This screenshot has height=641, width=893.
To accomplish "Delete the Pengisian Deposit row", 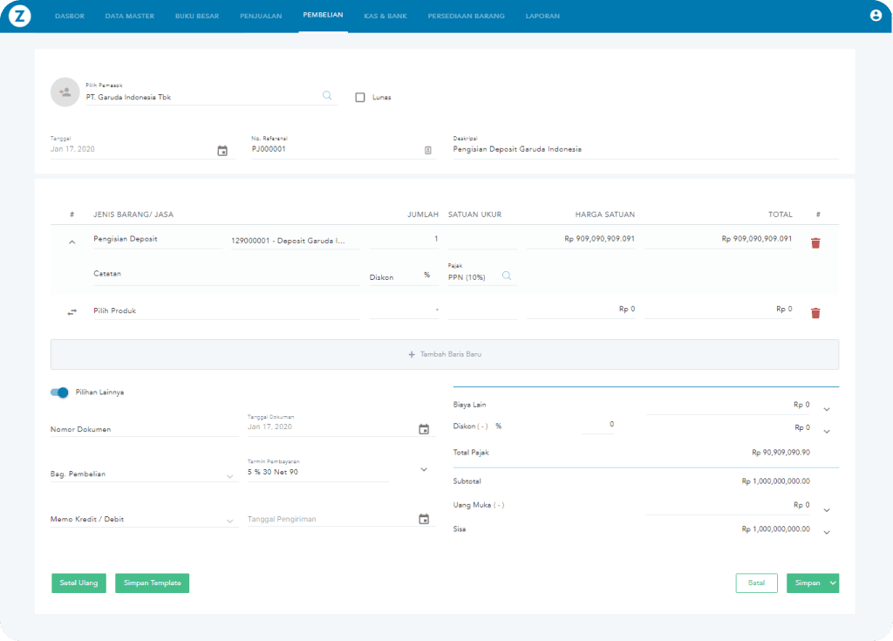I will pos(815,243).
